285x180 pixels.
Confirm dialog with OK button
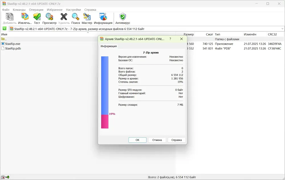(137, 140)
